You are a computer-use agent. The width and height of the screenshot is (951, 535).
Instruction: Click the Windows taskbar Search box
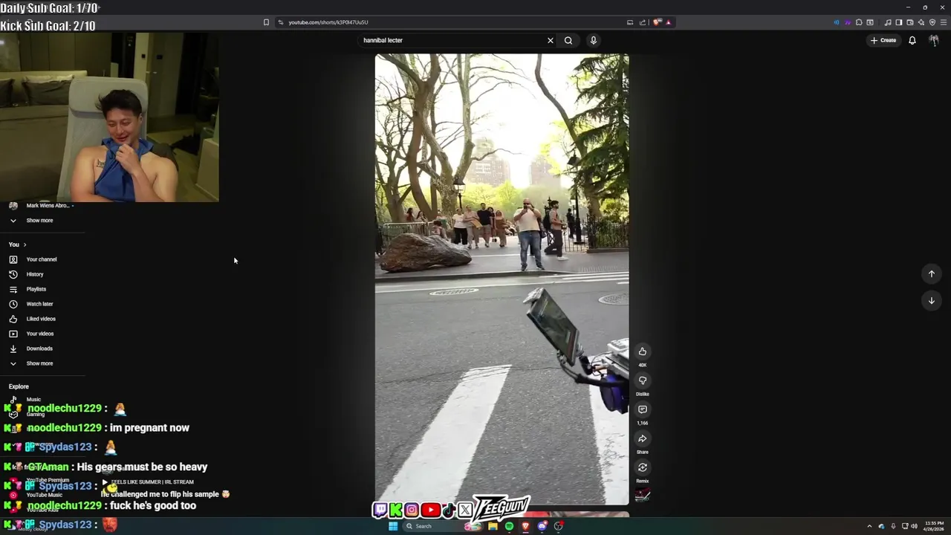coord(443,526)
